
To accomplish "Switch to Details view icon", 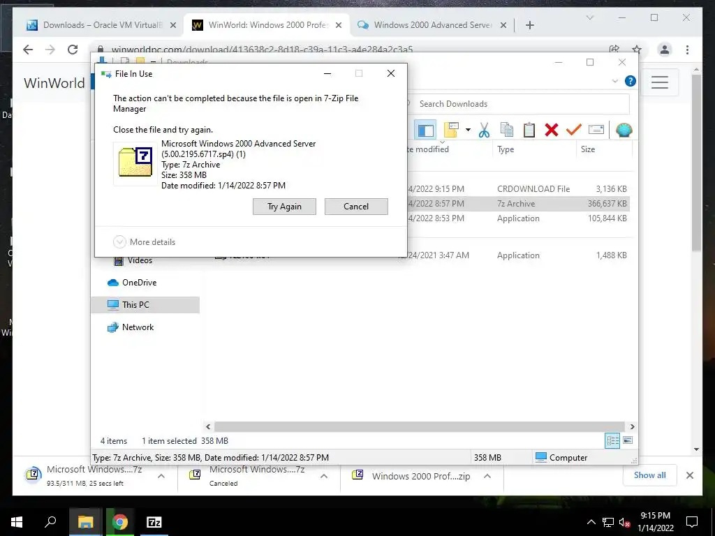I will [612, 440].
